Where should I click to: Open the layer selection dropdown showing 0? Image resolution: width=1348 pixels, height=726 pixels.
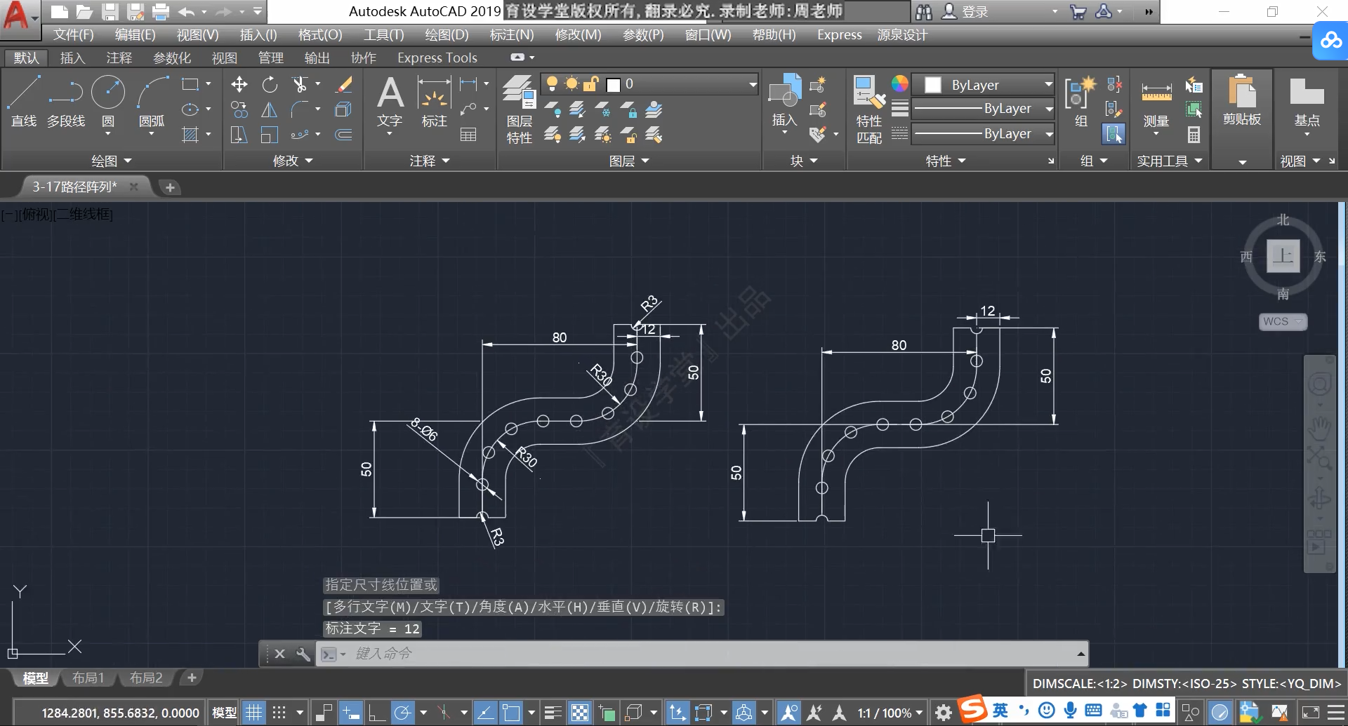tap(681, 85)
